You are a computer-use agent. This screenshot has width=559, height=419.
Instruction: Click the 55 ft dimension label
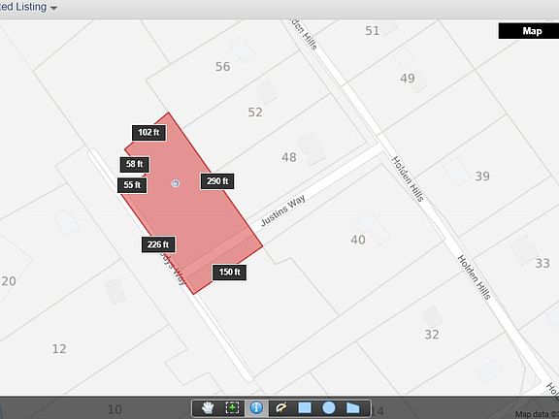click(x=132, y=185)
